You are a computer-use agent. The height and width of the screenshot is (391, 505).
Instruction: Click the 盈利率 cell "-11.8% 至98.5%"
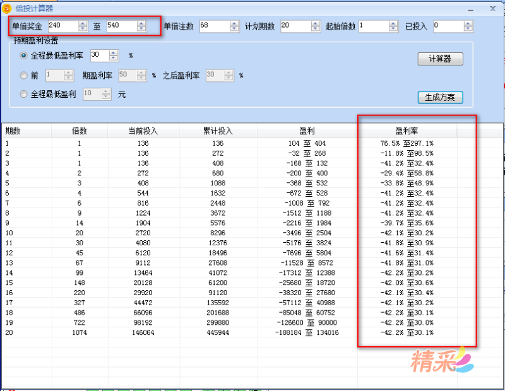coord(407,153)
